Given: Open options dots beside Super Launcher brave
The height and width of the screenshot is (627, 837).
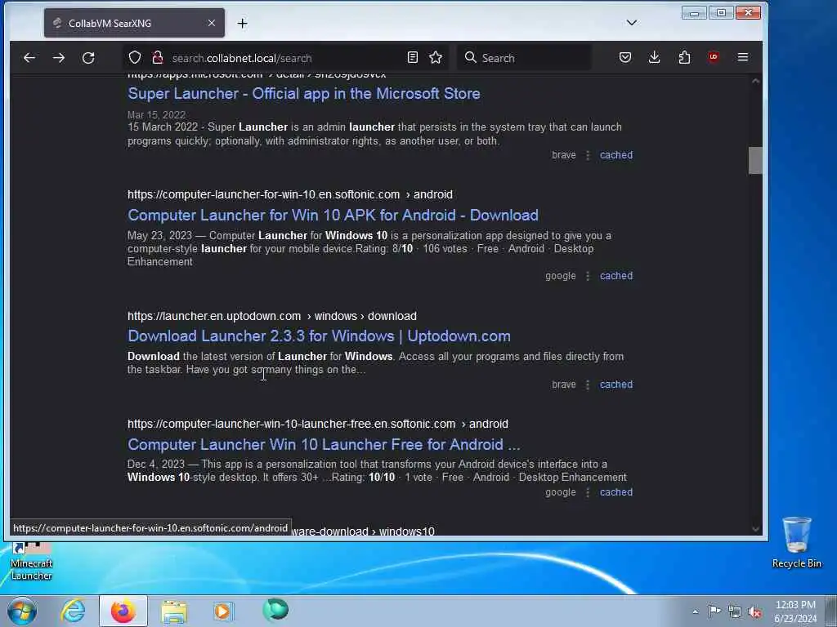Looking at the screenshot, I should click(x=588, y=155).
